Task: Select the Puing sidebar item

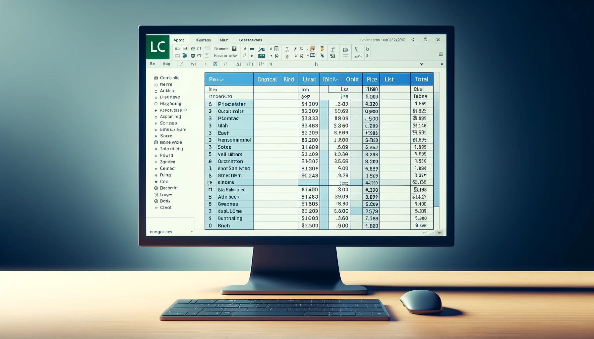Action: pos(165,175)
